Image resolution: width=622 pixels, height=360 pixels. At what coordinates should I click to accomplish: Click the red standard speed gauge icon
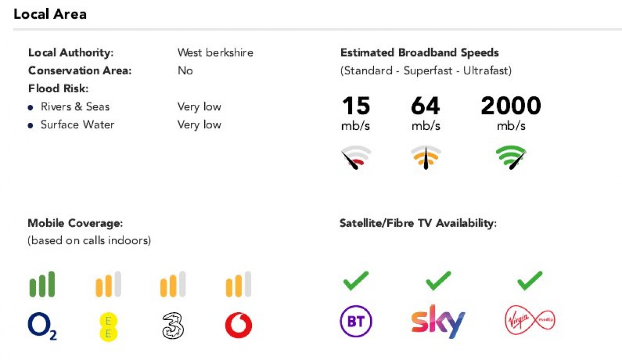coord(356,158)
